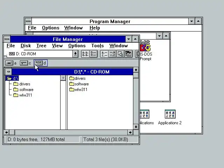Open Program Manager's Help menu
224x168 pixels.
click(94, 28)
